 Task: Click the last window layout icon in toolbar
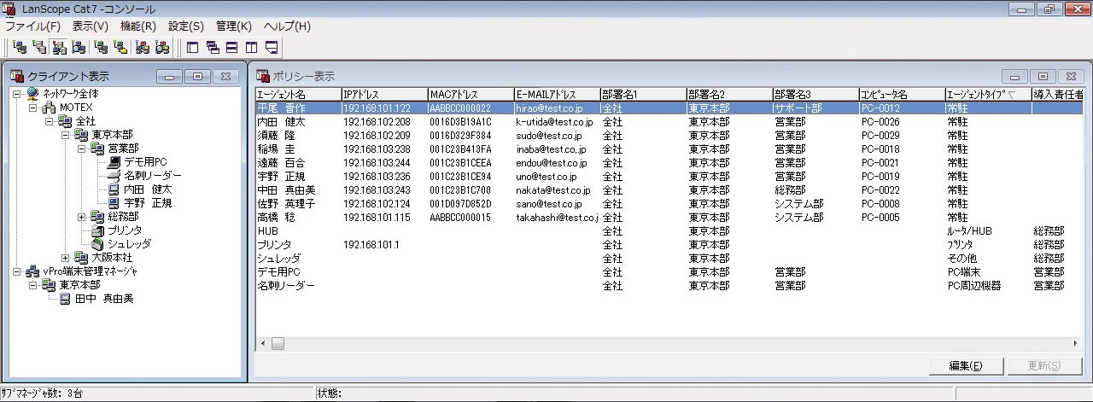[x=272, y=46]
